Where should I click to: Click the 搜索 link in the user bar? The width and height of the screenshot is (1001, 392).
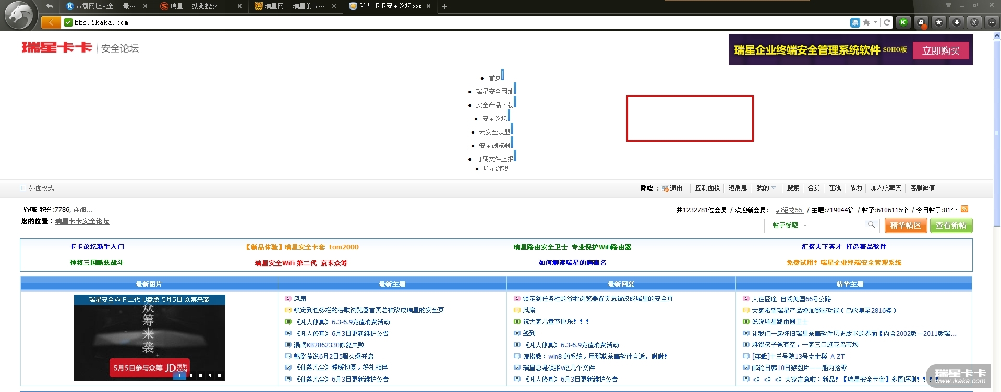click(x=793, y=188)
